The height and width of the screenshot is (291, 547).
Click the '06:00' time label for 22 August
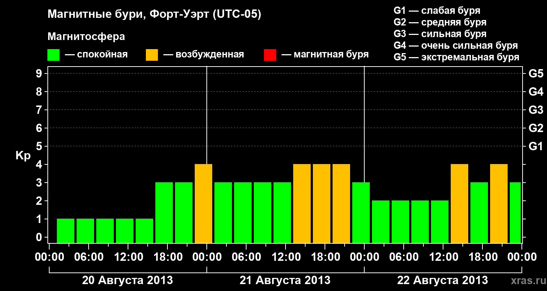pos(404,257)
